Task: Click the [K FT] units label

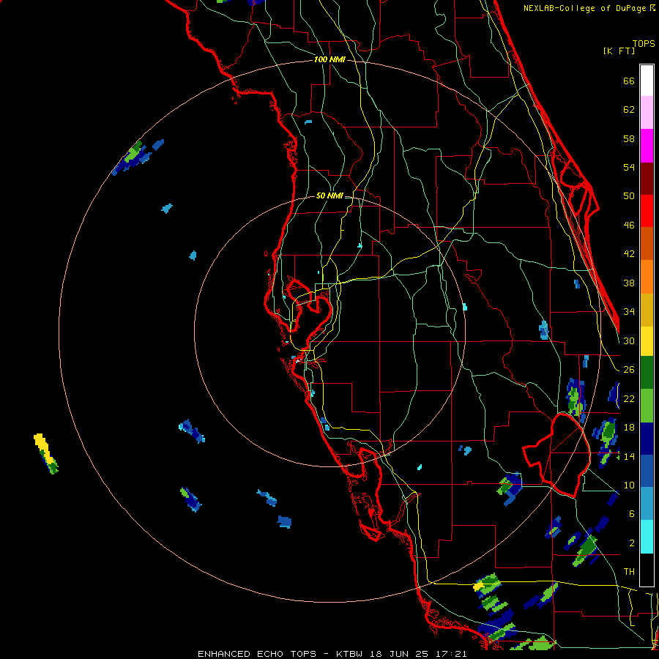Action: [619, 51]
